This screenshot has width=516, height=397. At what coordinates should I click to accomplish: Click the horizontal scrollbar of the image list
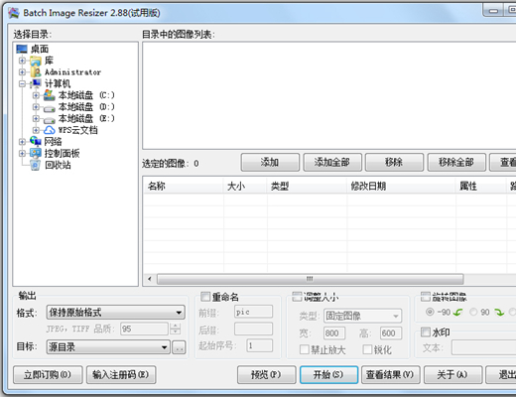pos(310,279)
